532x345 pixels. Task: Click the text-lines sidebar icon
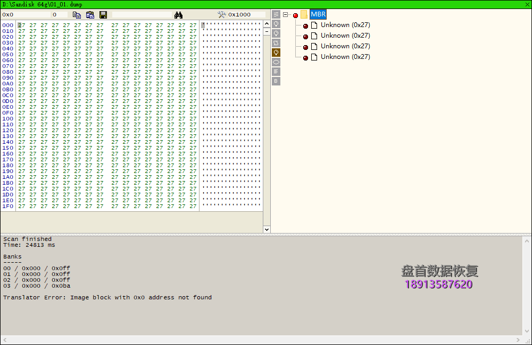[x=276, y=72]
